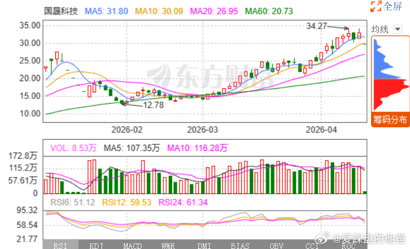Click the 12.78 low price annotation
Screen dimensions: 410x249
153,105
